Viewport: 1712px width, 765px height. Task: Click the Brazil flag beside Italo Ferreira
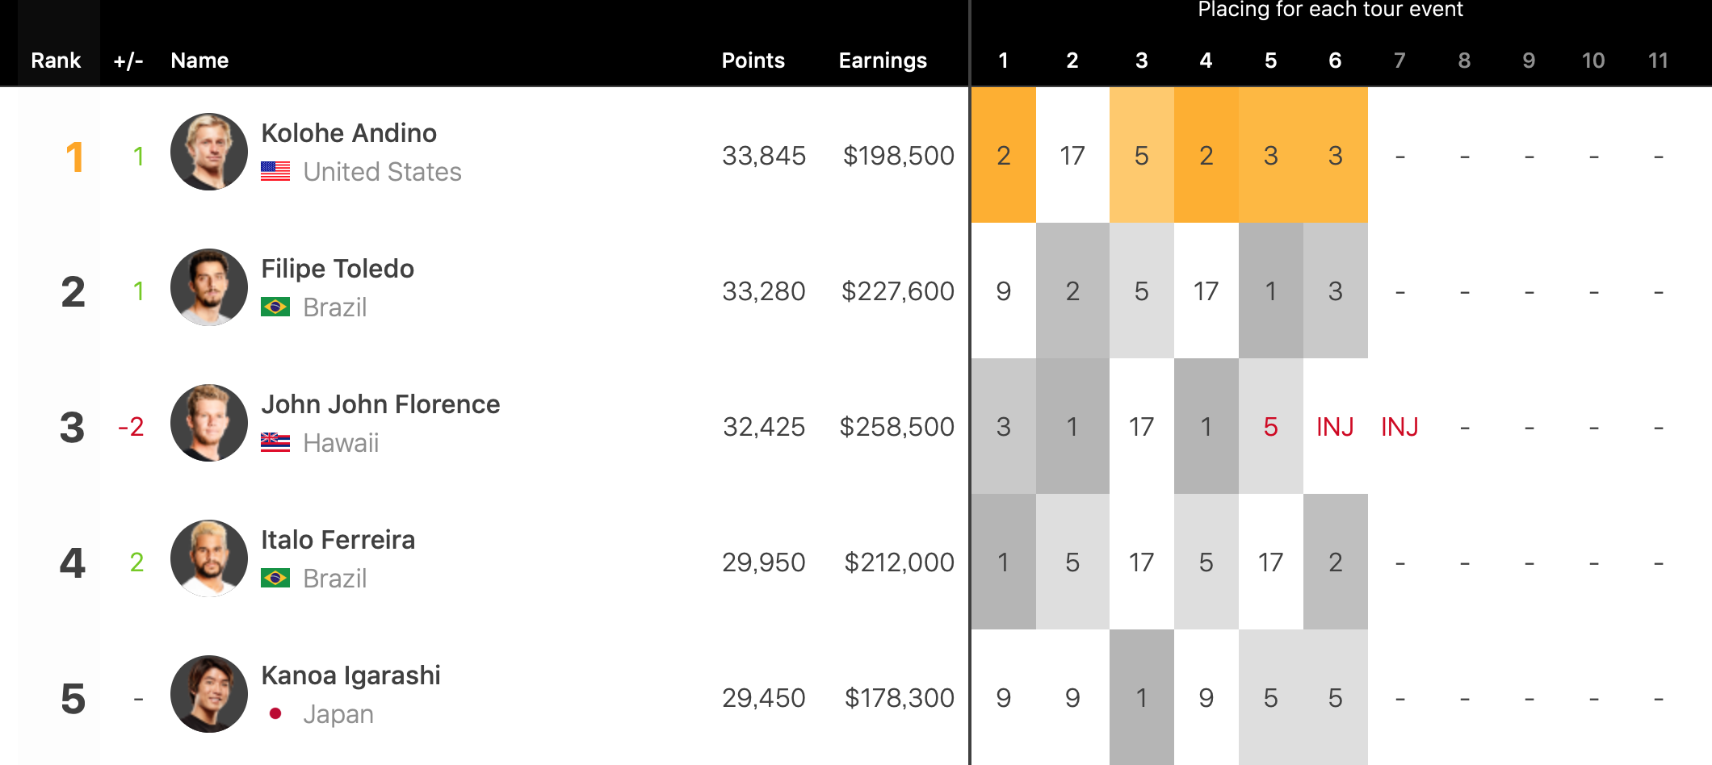[x=275, y=578]
